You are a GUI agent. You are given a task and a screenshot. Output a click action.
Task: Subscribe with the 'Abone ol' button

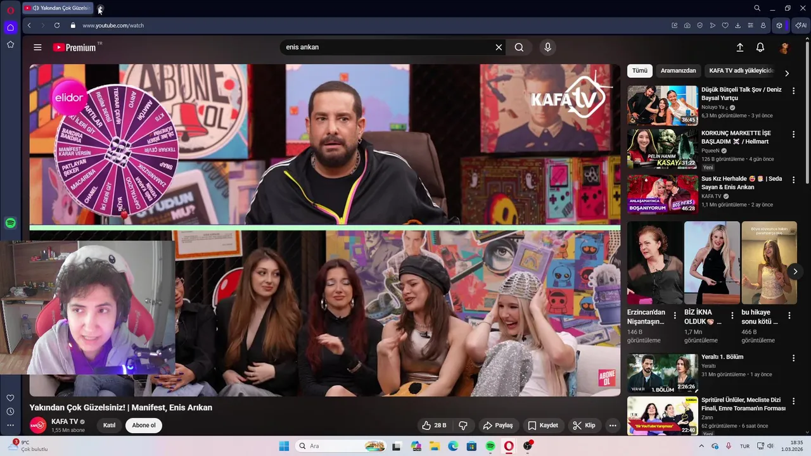pos(144,425)
